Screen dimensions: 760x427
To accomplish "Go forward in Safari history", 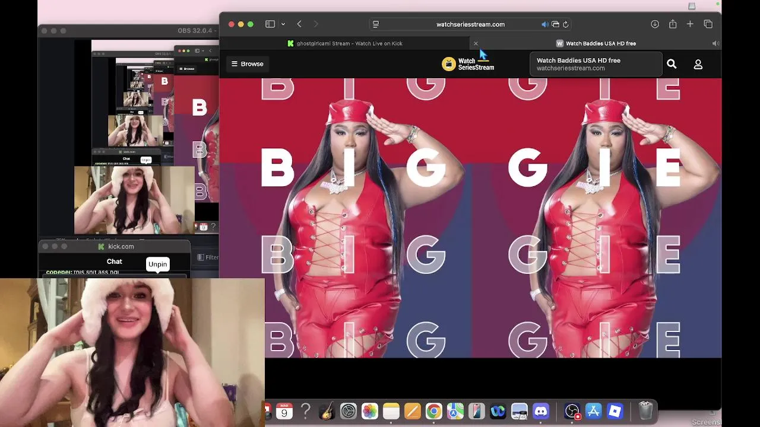I will (316, 24).
